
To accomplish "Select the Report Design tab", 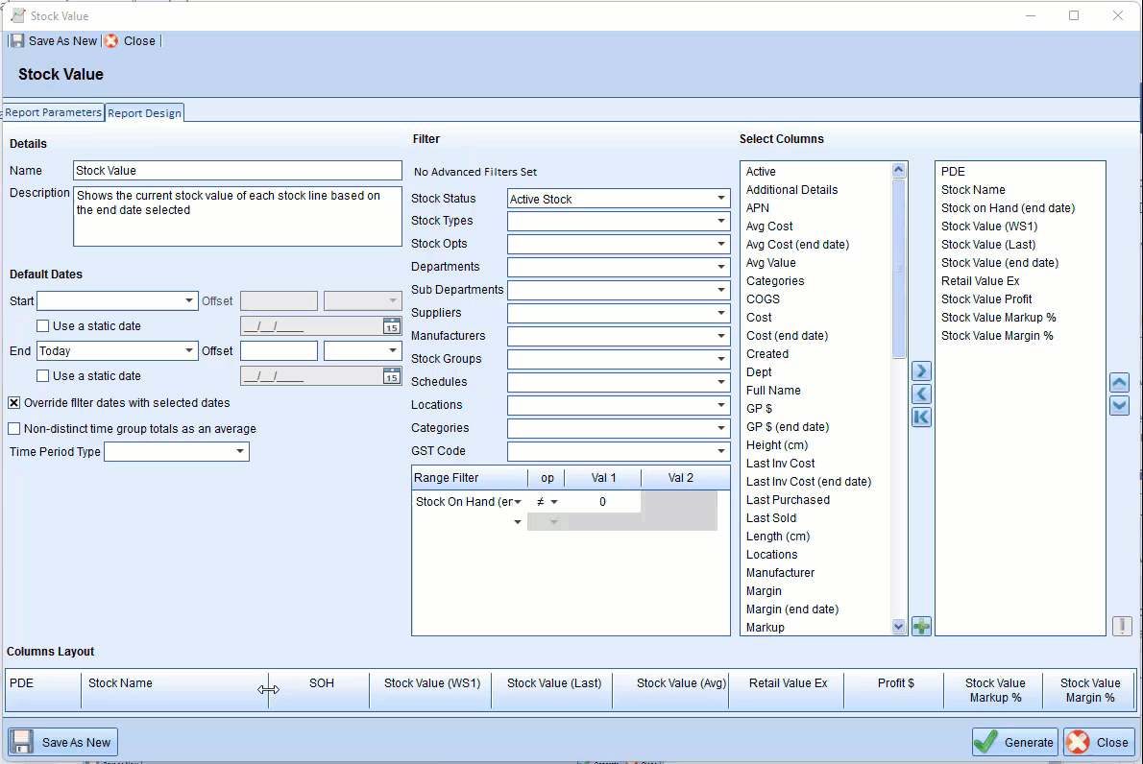I will 144,113.
